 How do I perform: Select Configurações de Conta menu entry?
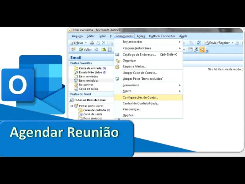[x=149, y=97]
